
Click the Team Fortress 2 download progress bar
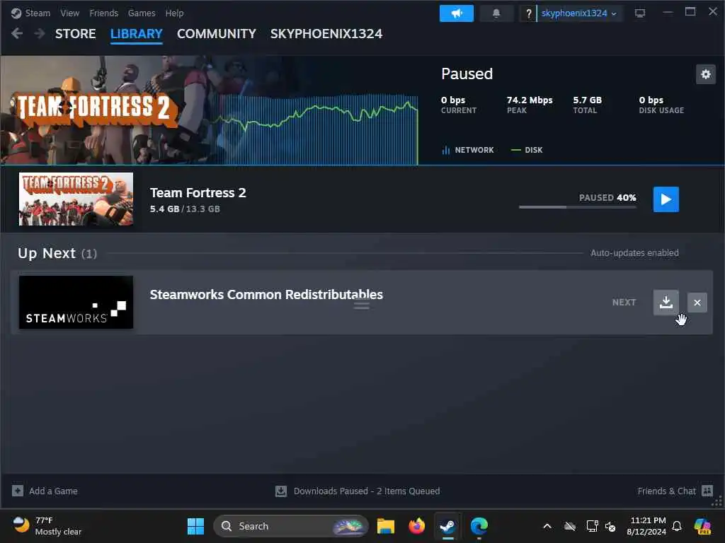click(578, 207)
